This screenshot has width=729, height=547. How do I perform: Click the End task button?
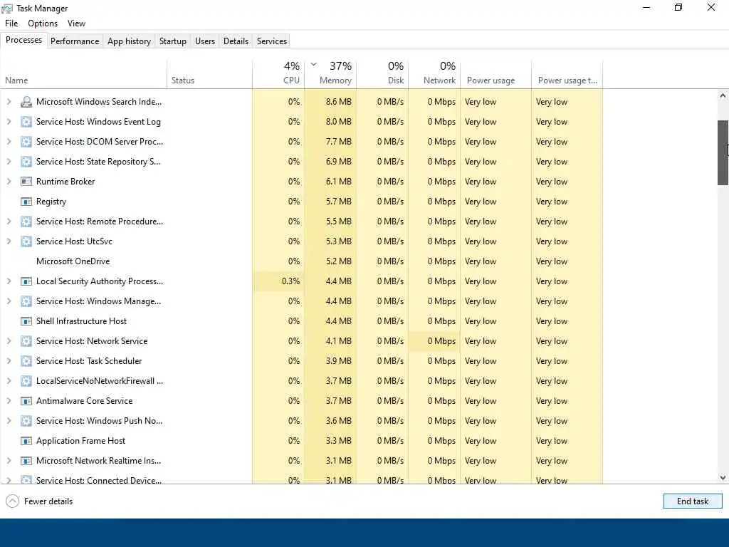pyautogui.click(x=693, y=501)
